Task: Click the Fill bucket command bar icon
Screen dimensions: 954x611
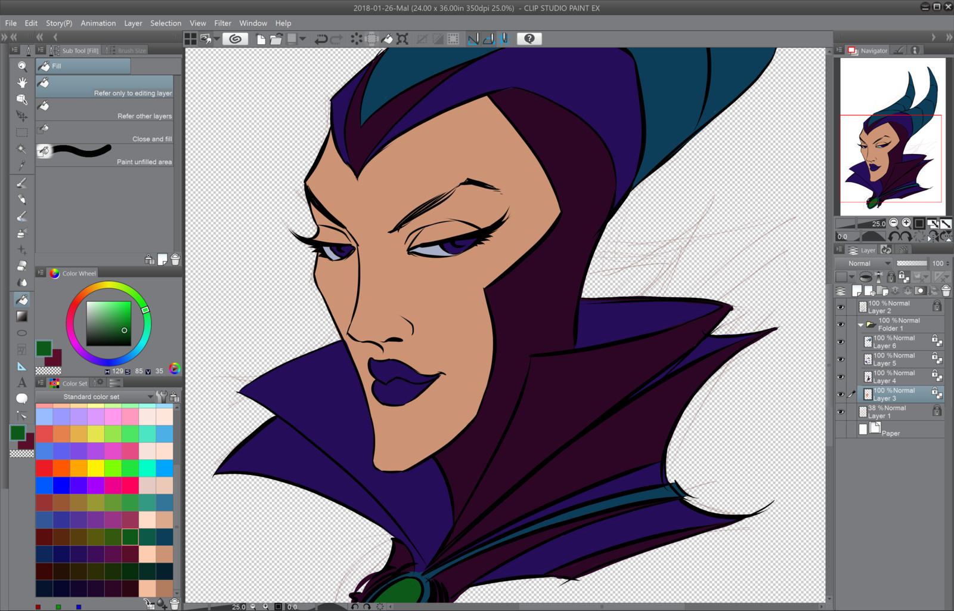Action: [x=388, y=39]
